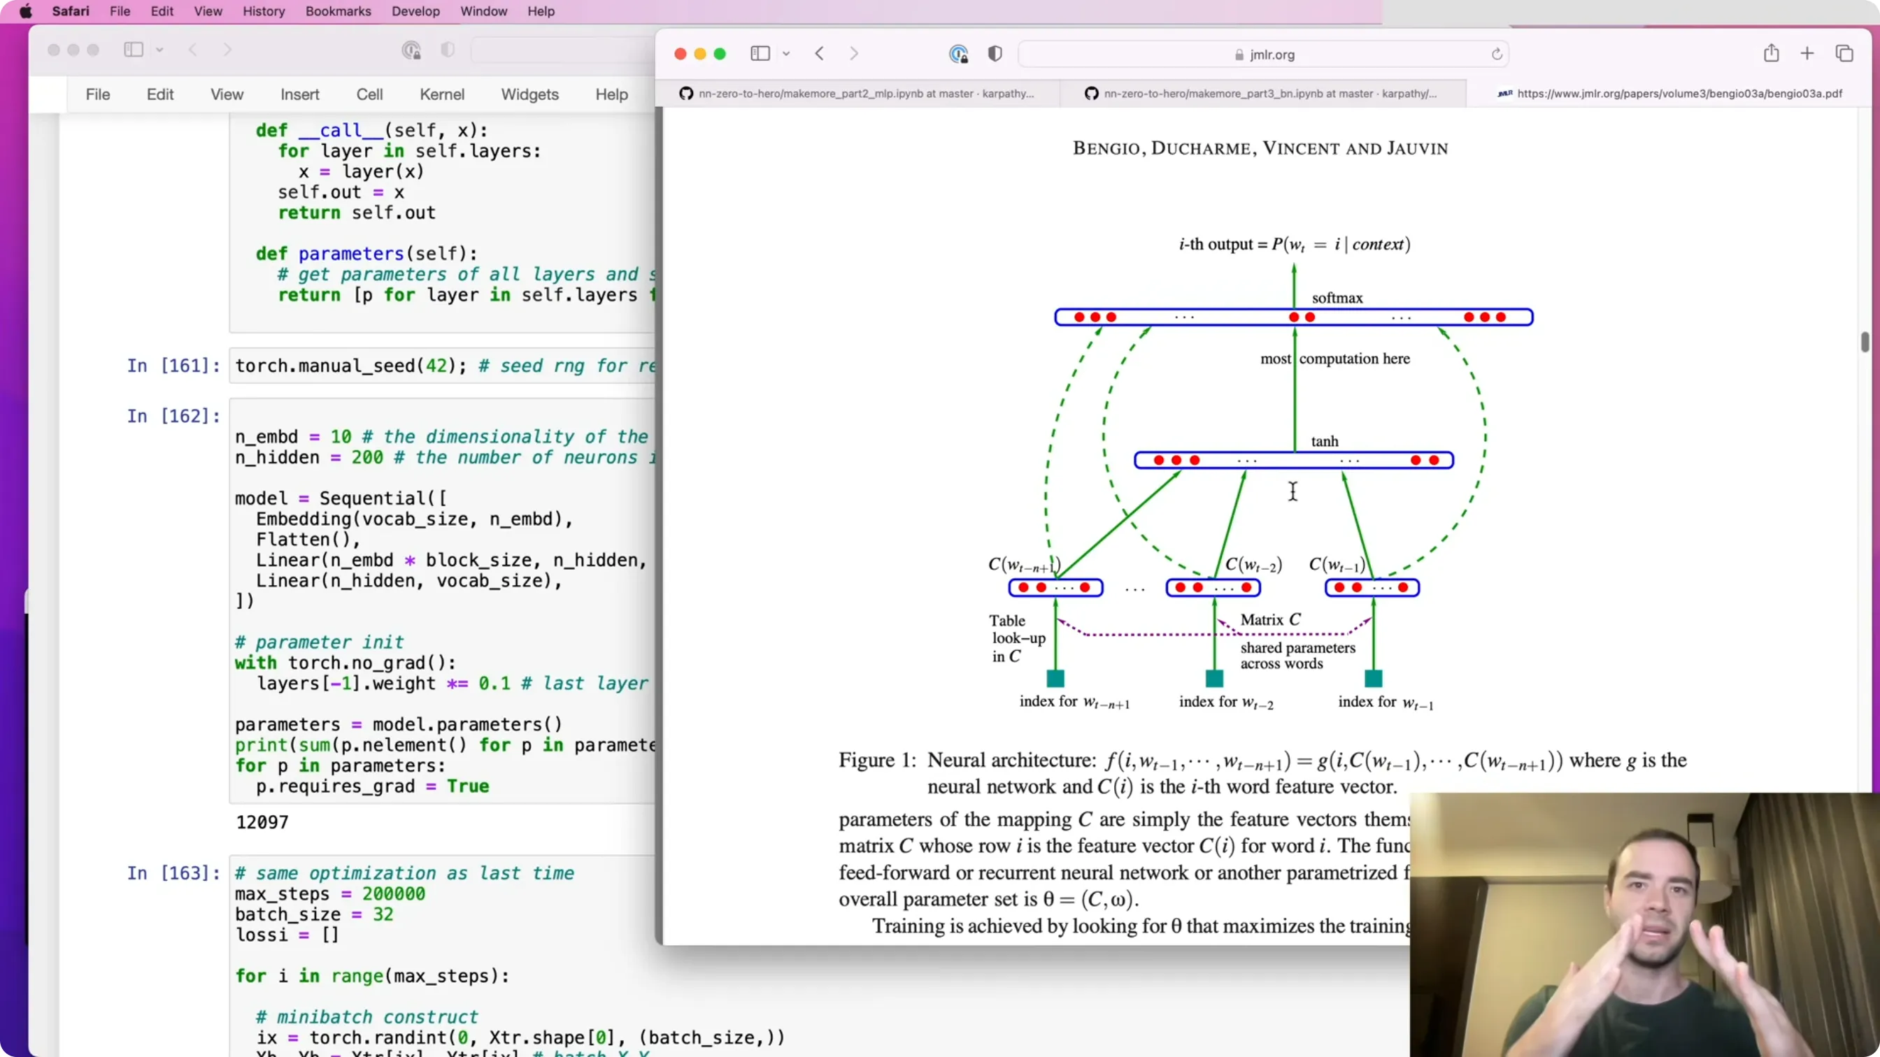1880x1057 pixels.
Task: Click shield icon in background Safari toolbar
Action: (x=448, y=50)
